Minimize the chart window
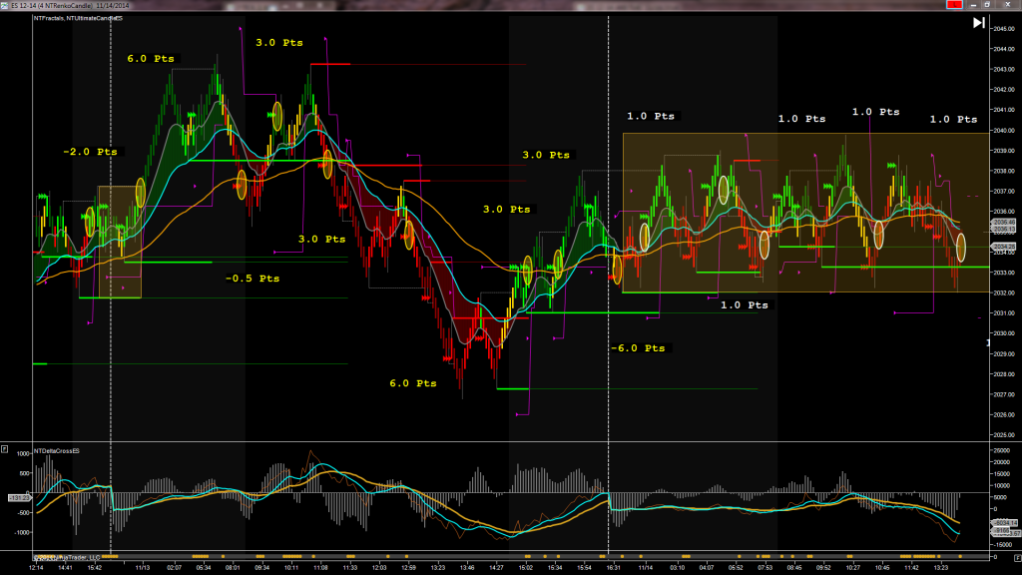The height and width of the screenshot is (575, 1022). pyautogui.click(x=973, y=5)
